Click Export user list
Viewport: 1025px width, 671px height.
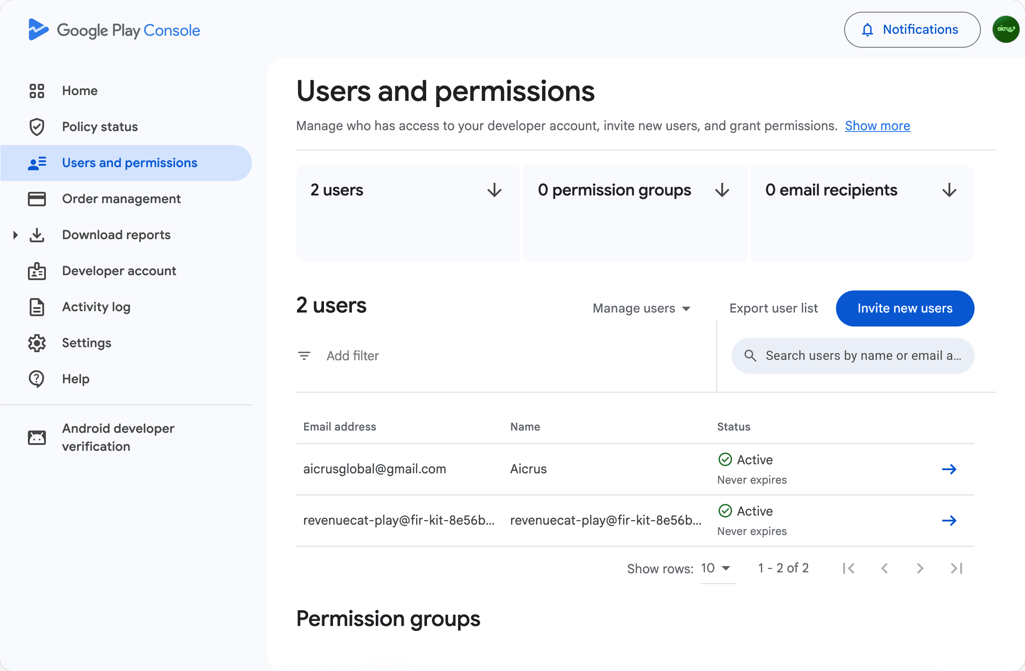(x=773, y=308)
